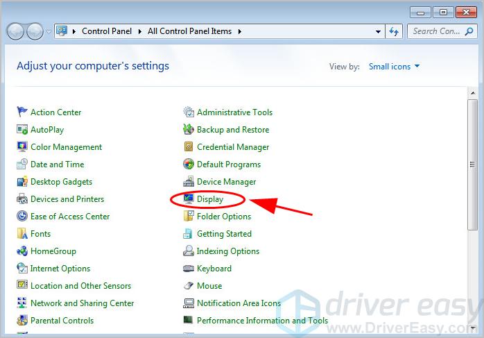
Task: Click the scrollbar up arrow
Action: coord(473,93)
